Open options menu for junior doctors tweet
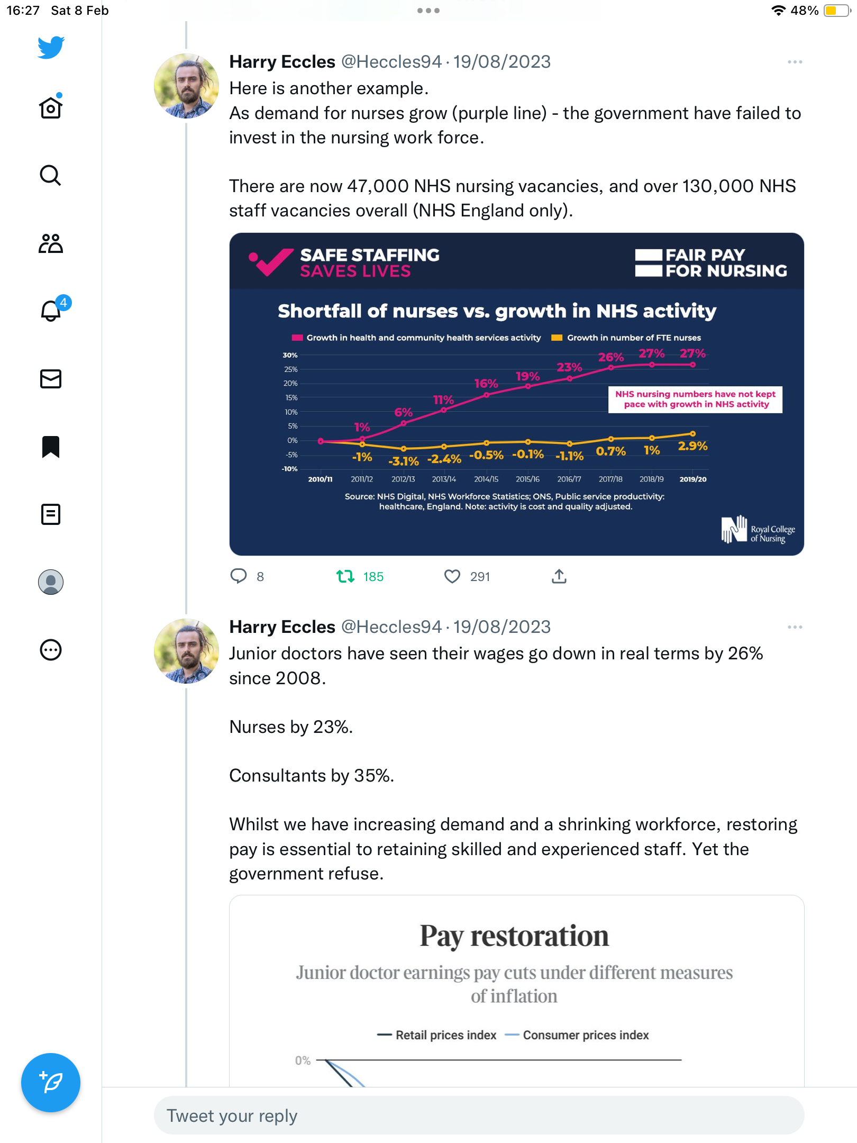 click(x=795, y=627)
